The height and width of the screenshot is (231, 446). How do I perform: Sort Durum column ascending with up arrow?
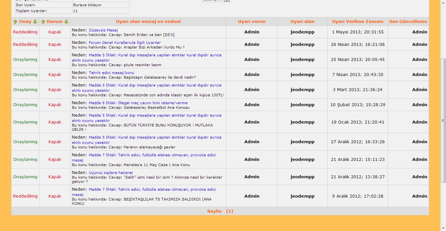(x=43, y=22)
